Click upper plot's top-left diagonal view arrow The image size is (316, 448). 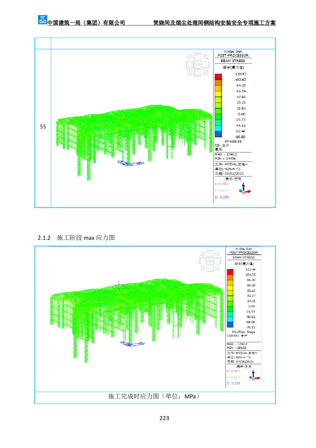pyautogui.click(x=190, y=57)
